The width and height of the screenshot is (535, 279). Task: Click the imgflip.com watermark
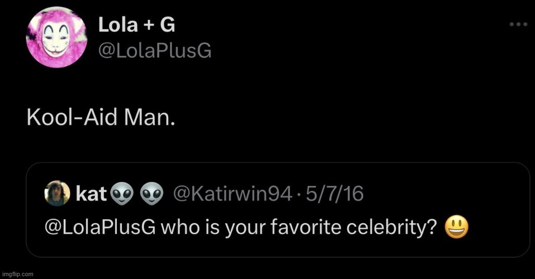pyautogui.click(x=18, y=274)
